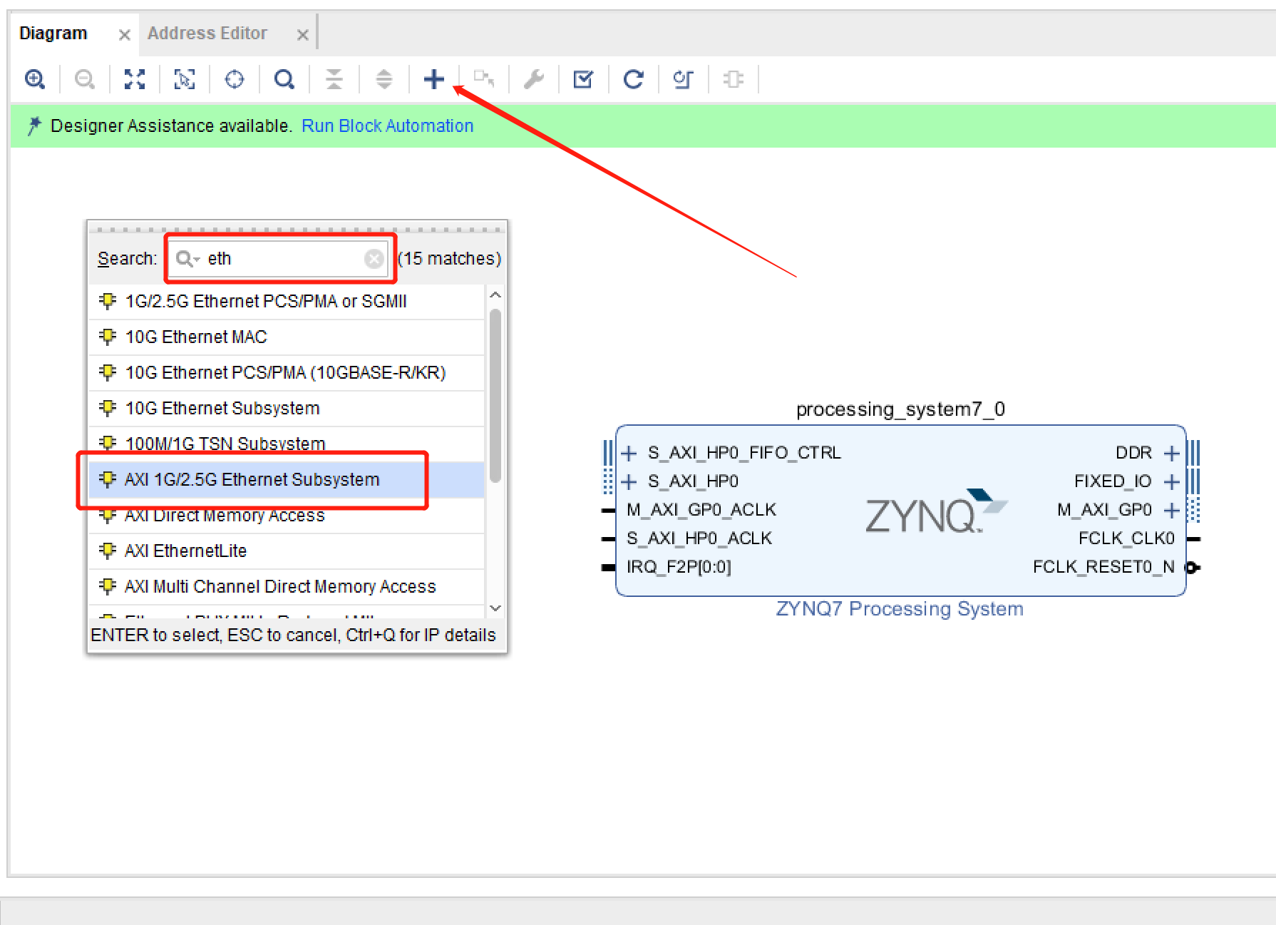Click the S_AXI_HP0_ACLK input pin
Screen dimensions: 1276x925
(608, 538)
